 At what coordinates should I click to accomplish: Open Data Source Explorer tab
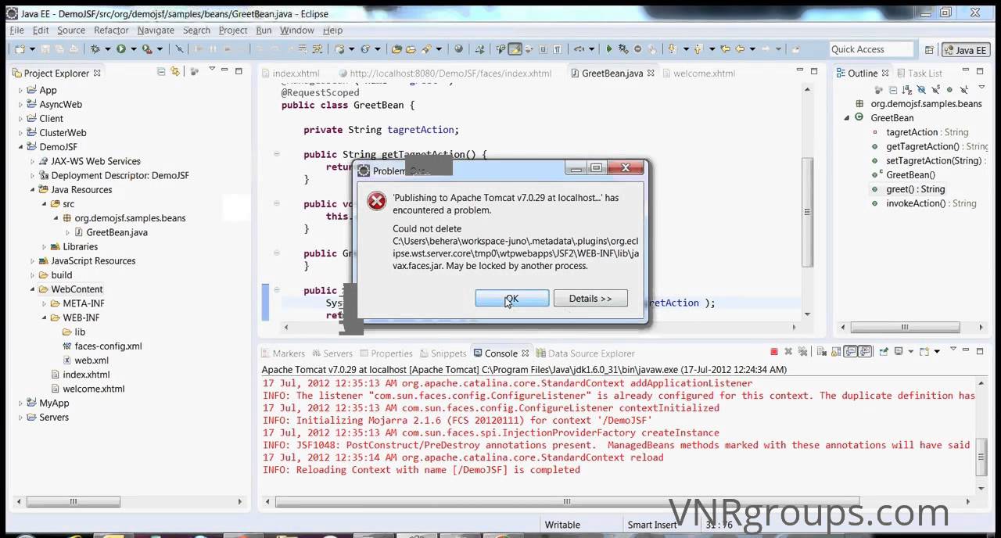tap(585, 353)
